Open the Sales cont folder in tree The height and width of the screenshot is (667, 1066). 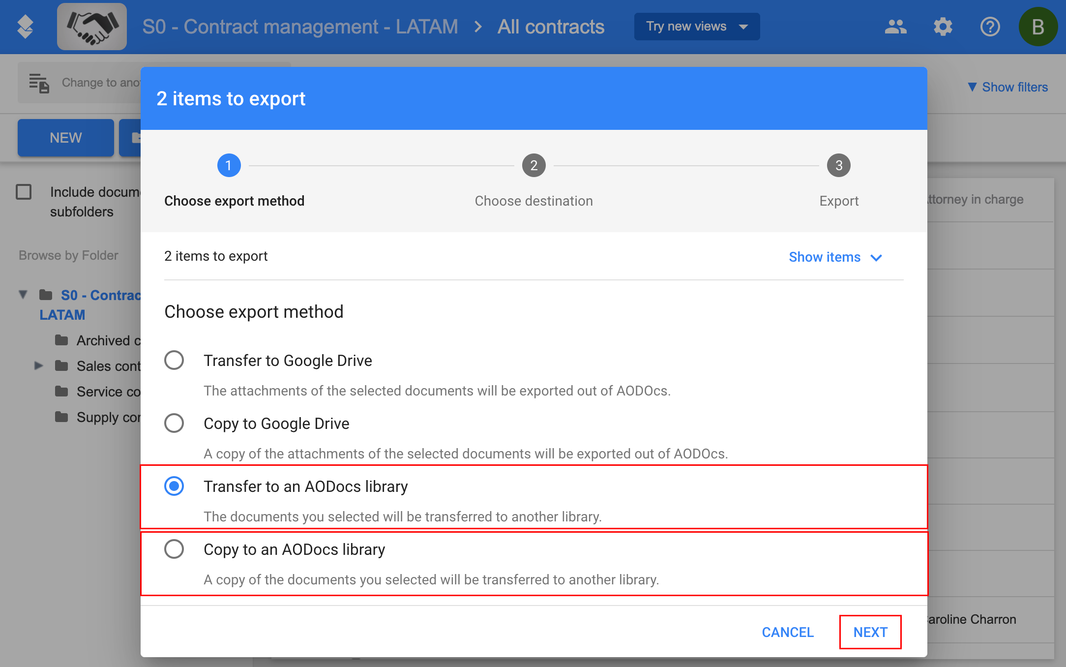[x=108, y=366]
